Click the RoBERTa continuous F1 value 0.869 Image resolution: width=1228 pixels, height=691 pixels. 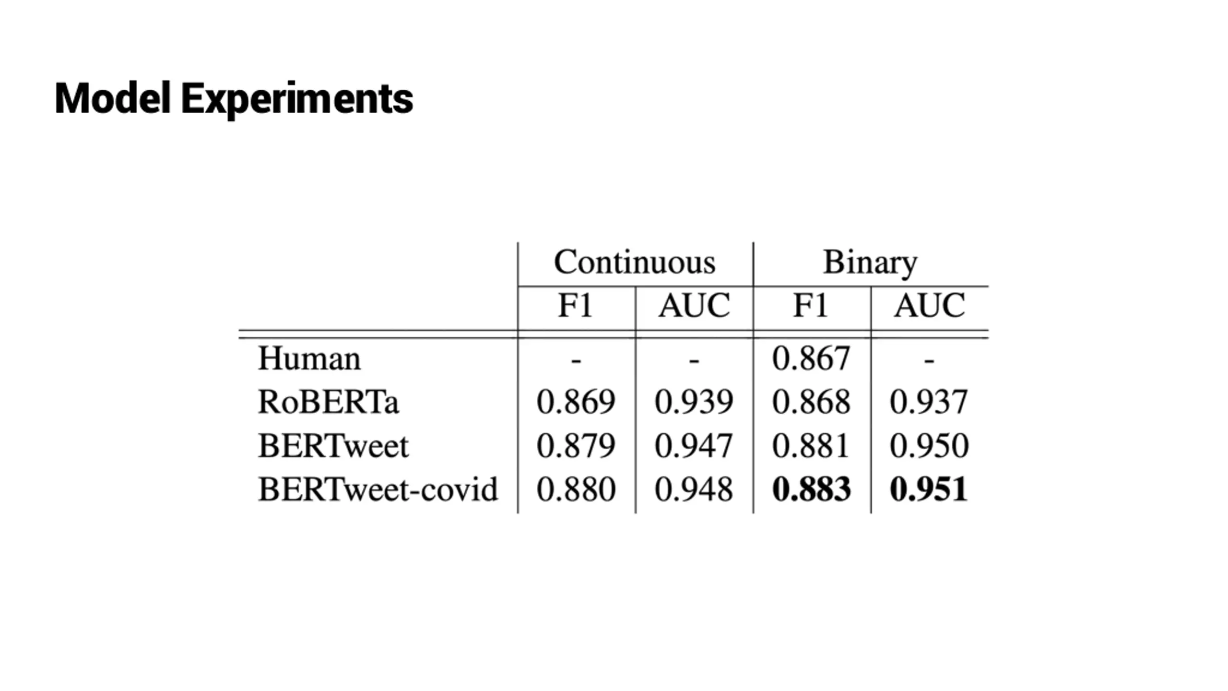576,402
